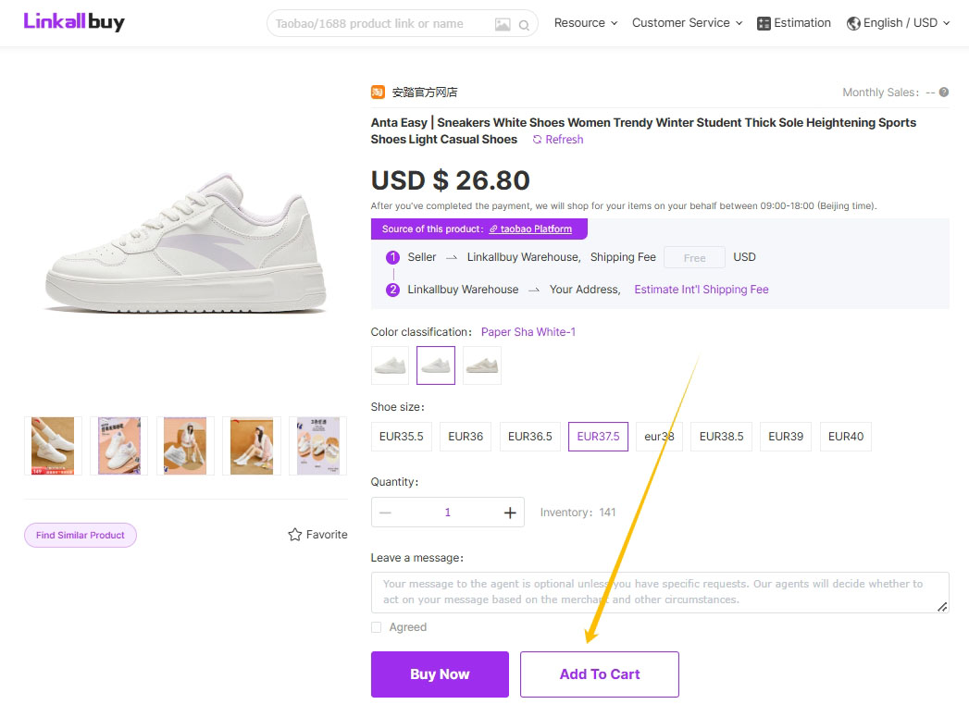Open the English / USD language selector
This screenshot has height=717, width=969.
pos(899,23)
